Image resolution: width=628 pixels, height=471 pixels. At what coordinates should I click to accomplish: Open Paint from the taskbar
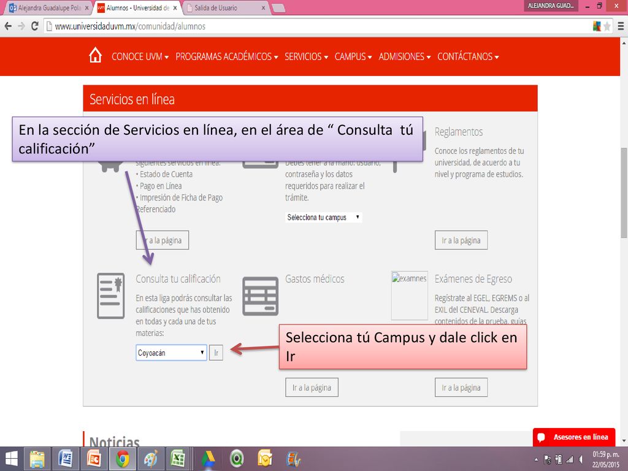pos(151,459)
